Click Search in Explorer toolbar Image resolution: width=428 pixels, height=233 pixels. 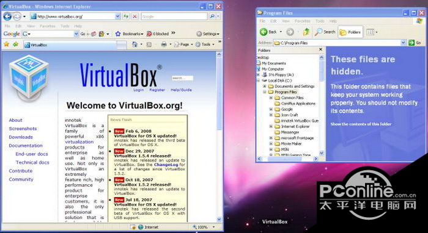pos(325,32)
